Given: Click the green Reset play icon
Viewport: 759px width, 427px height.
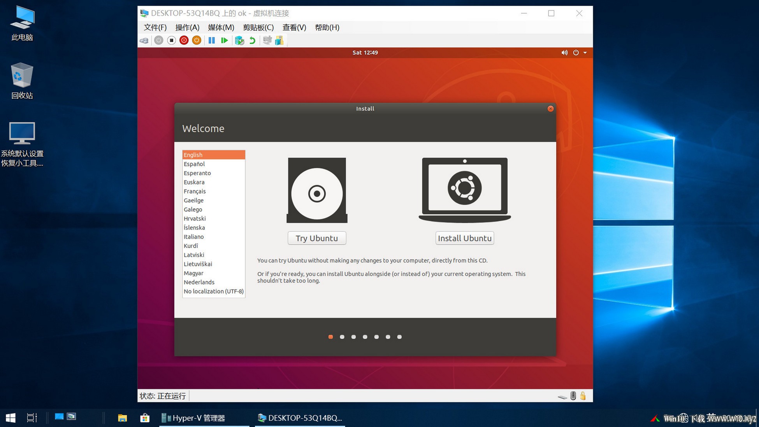Looking at the screenshot, I should pos(225,40).
